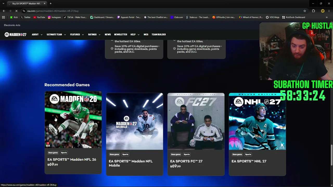This screenshot has width=333, height=187.
Task: Open the Chrome three-dot menu
Action: click(x=329, y=11)
